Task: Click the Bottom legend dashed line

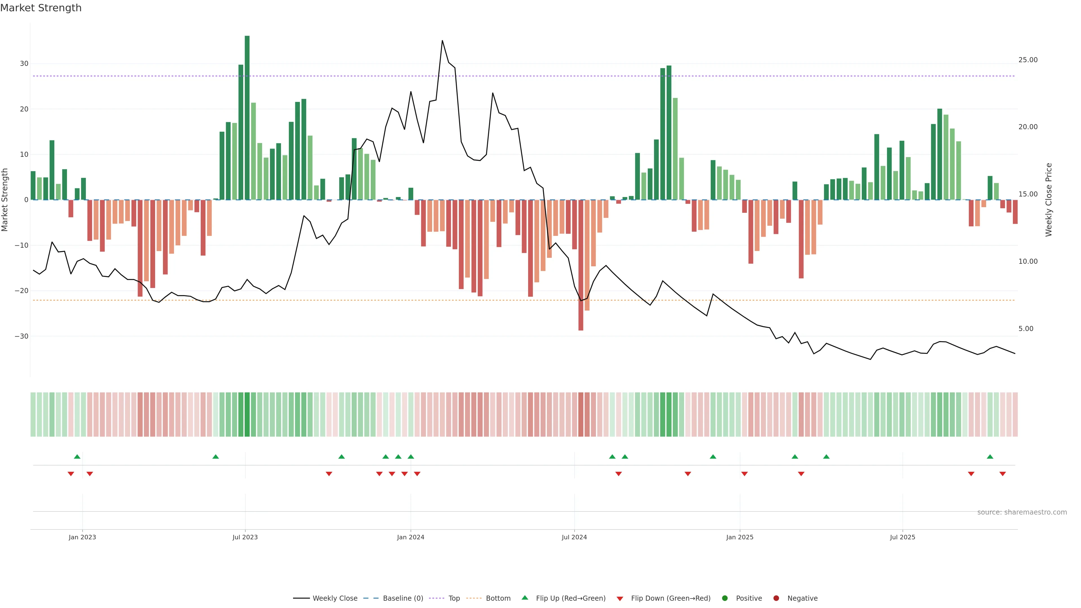Action: coord(474,598)
